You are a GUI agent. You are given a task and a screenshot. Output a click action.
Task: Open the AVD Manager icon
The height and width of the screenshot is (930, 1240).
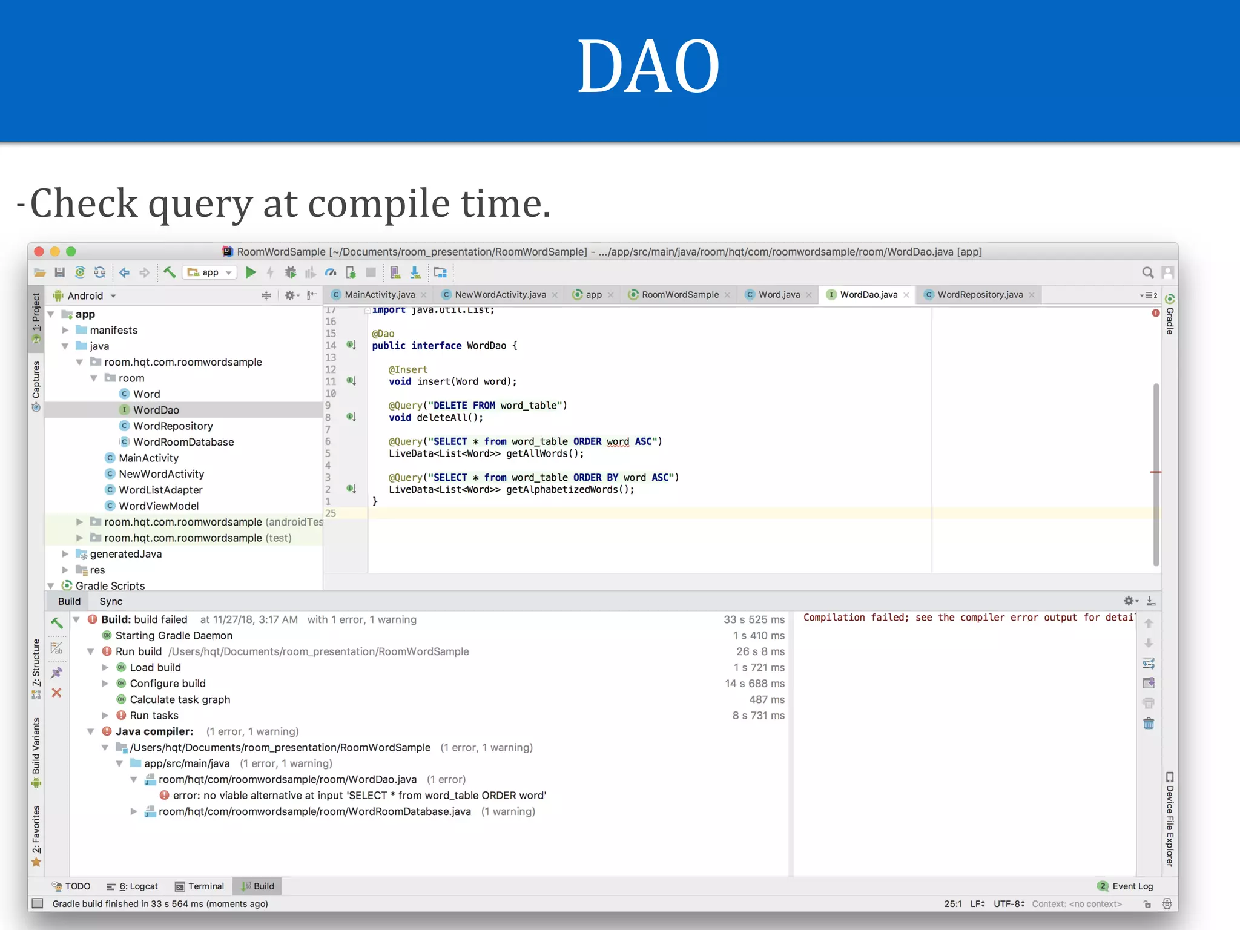coord(395,272)
